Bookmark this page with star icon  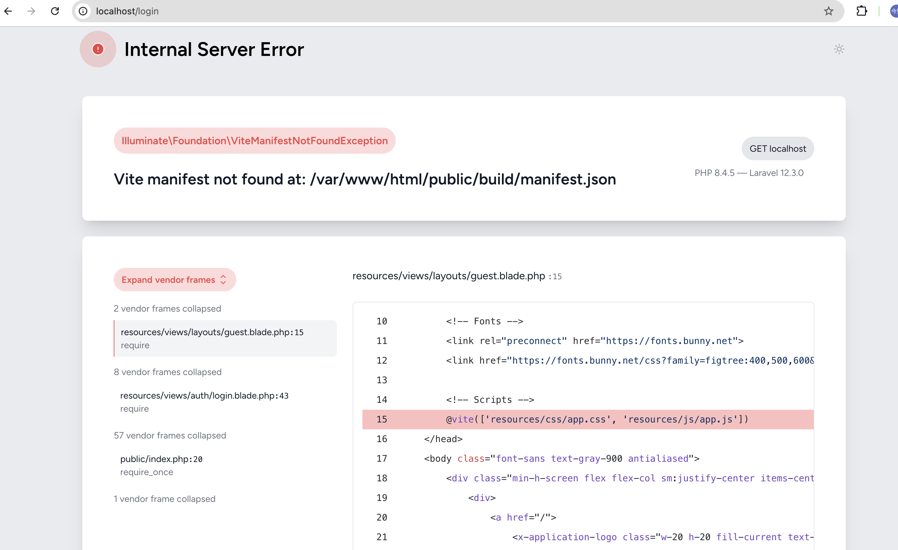point(828,11)
